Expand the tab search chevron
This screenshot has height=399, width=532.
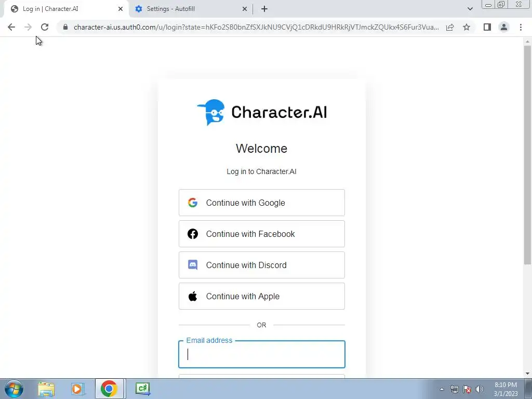click(x=470, y=9)
